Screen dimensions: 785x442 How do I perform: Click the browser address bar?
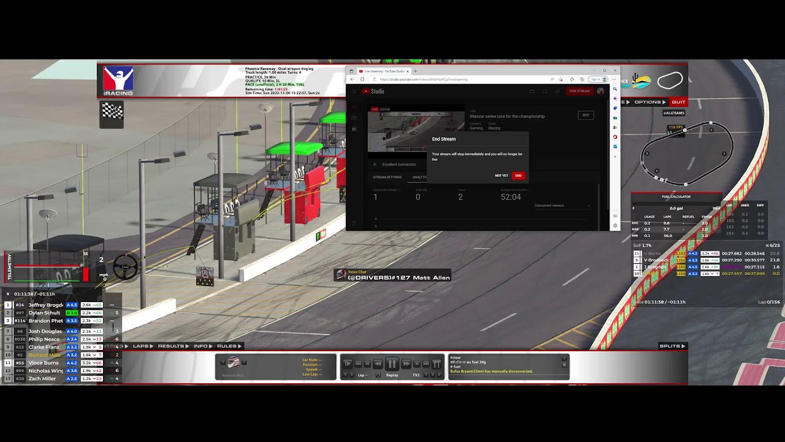pos(460,79)
